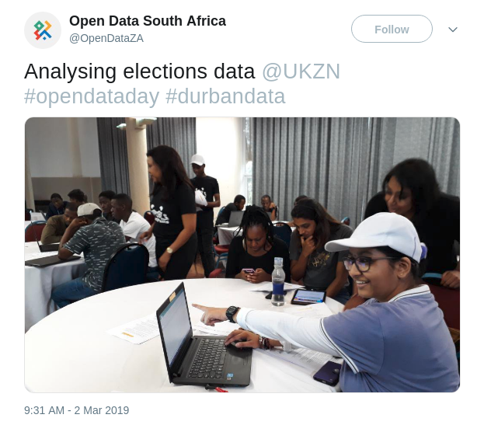Screen dimensions: 484x425
Task: Open the attached workshop photo
Action: (x=242, y=255)
